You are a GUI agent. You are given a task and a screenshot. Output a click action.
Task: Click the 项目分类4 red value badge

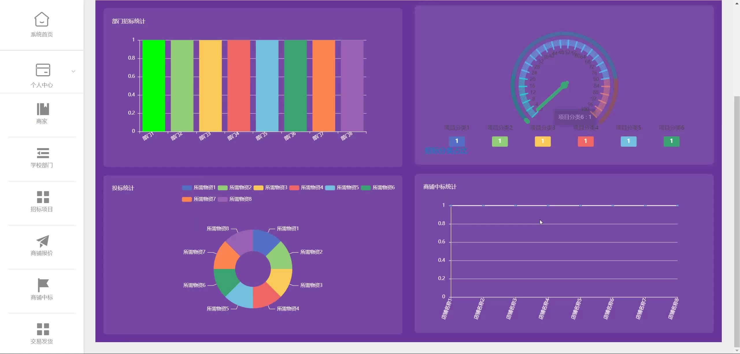pos(586,141)
